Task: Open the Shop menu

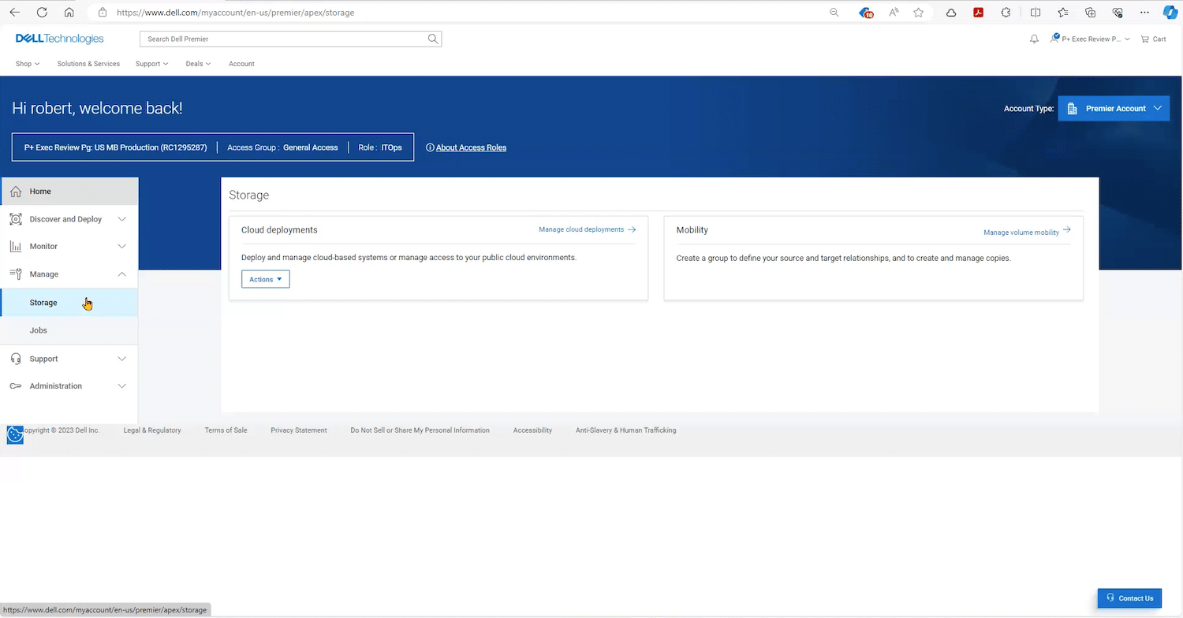Action: (x=28, y=64)
